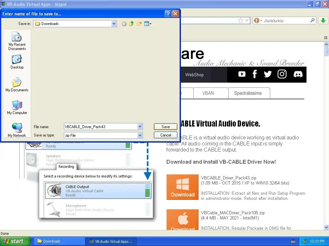Click the page scrollbar down arrow
This screenshot has width=329, height=246.
pyautogui.click(x=326, y=227)
